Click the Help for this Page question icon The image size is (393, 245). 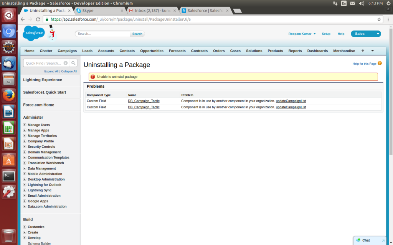380,63
